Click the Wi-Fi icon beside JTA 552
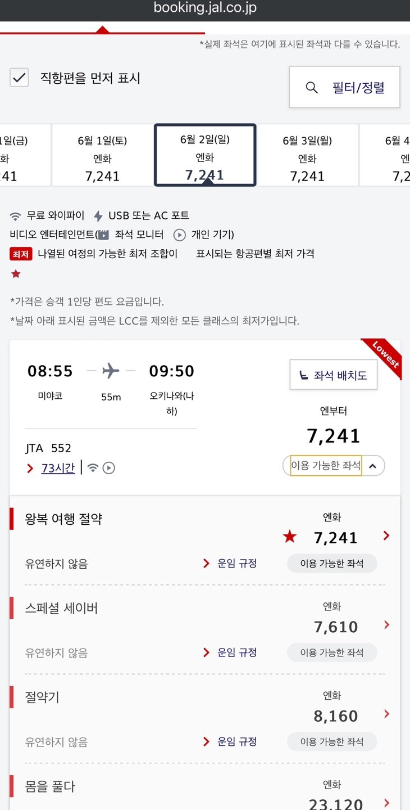The image size is (410, 810). 93,468
